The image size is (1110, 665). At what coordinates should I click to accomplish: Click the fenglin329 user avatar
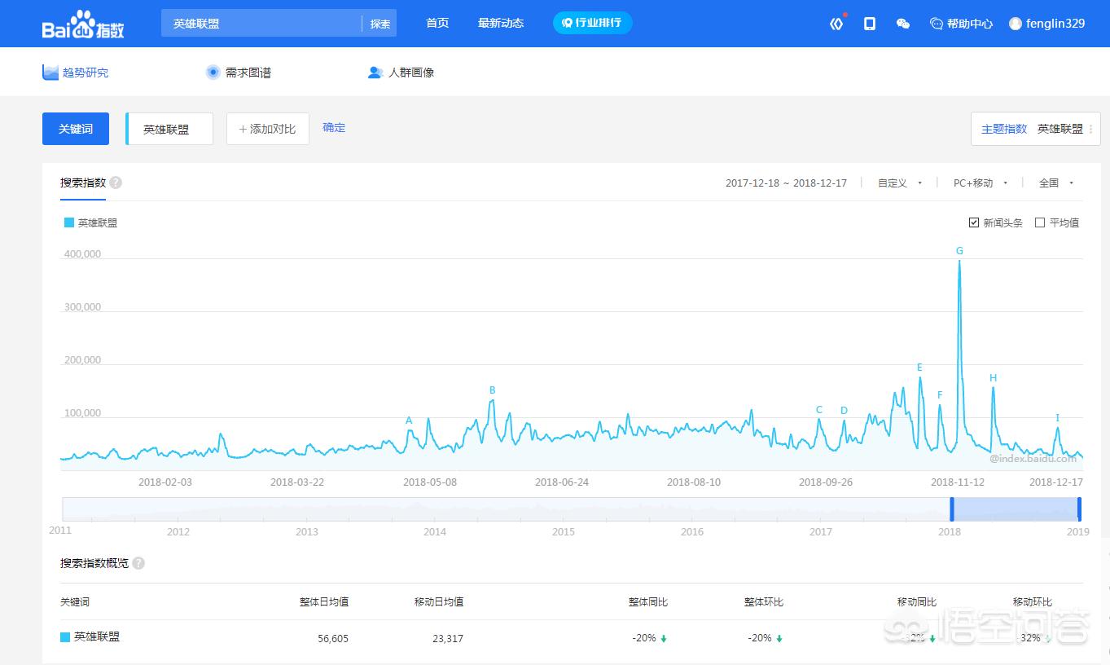click(1015, 24)
